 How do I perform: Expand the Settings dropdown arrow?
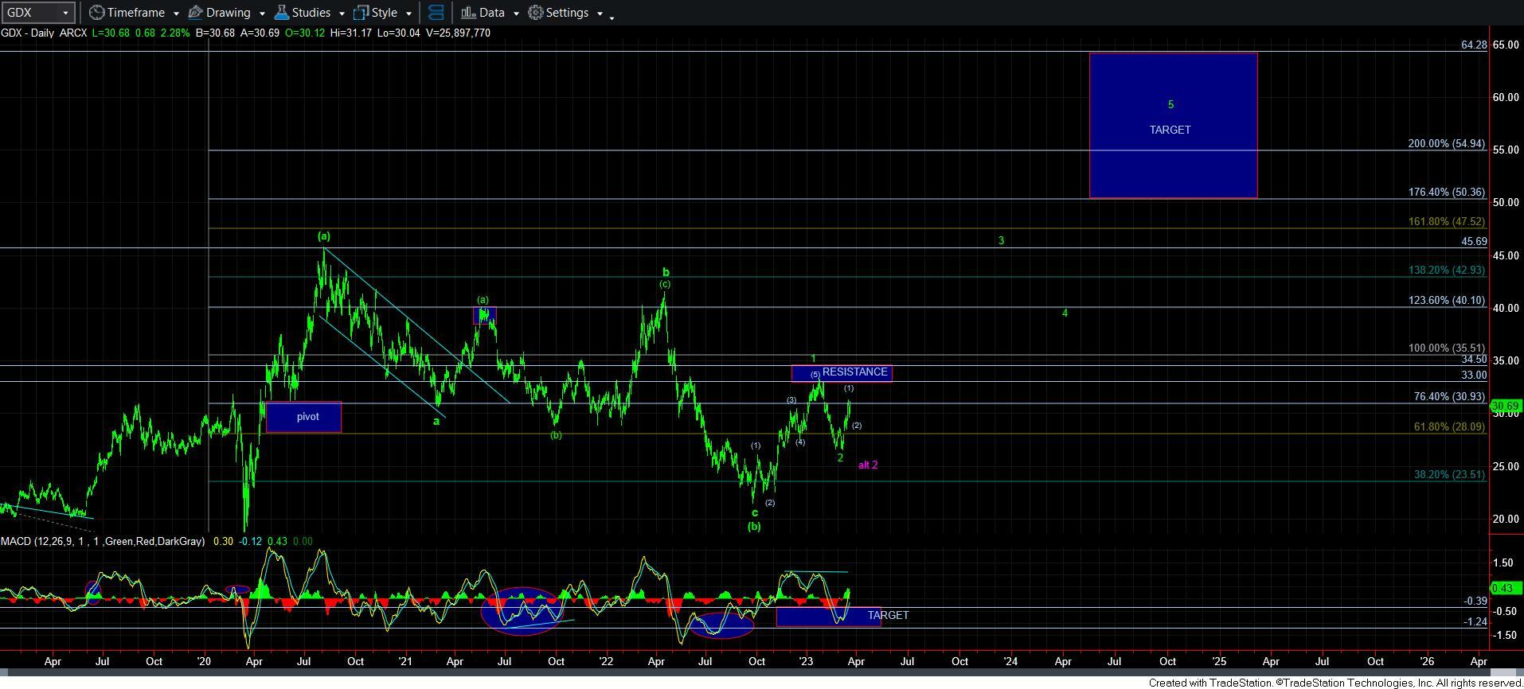click(600, 14)
